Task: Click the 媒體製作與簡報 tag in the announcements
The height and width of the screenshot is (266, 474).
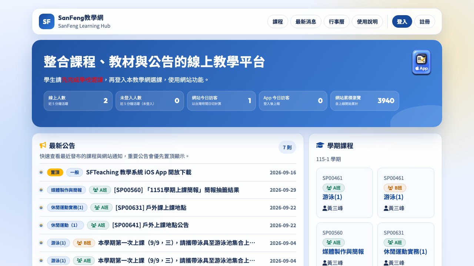Action: tap(67, 190)
